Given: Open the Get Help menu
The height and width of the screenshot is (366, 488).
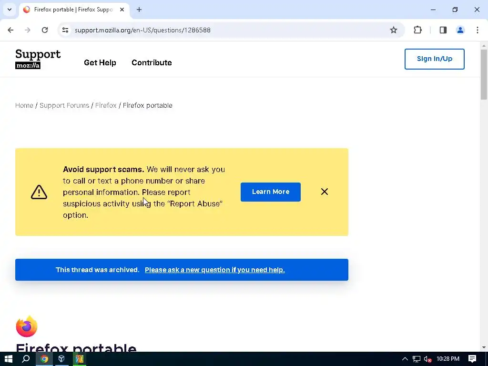Looking at the screenshot, I should coord(100,62).
